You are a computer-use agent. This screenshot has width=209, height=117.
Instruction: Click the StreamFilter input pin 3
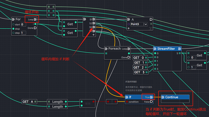155,69
